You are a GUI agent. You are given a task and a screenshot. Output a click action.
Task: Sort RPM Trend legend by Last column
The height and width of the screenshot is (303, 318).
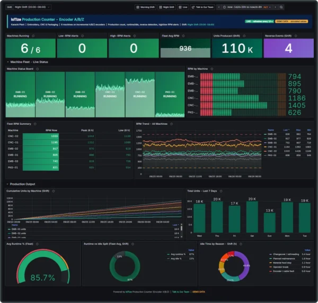[286, 130]
